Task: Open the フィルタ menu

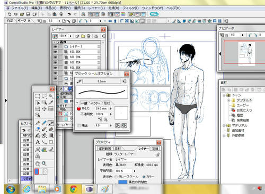Action: coord(130,8)
